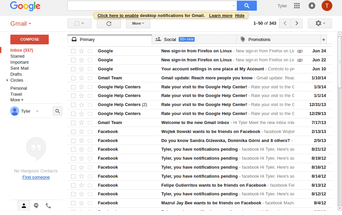Viewport: 342px width, 215px height.
Task: Click the COMPOSE button
Action: point(29,39)
